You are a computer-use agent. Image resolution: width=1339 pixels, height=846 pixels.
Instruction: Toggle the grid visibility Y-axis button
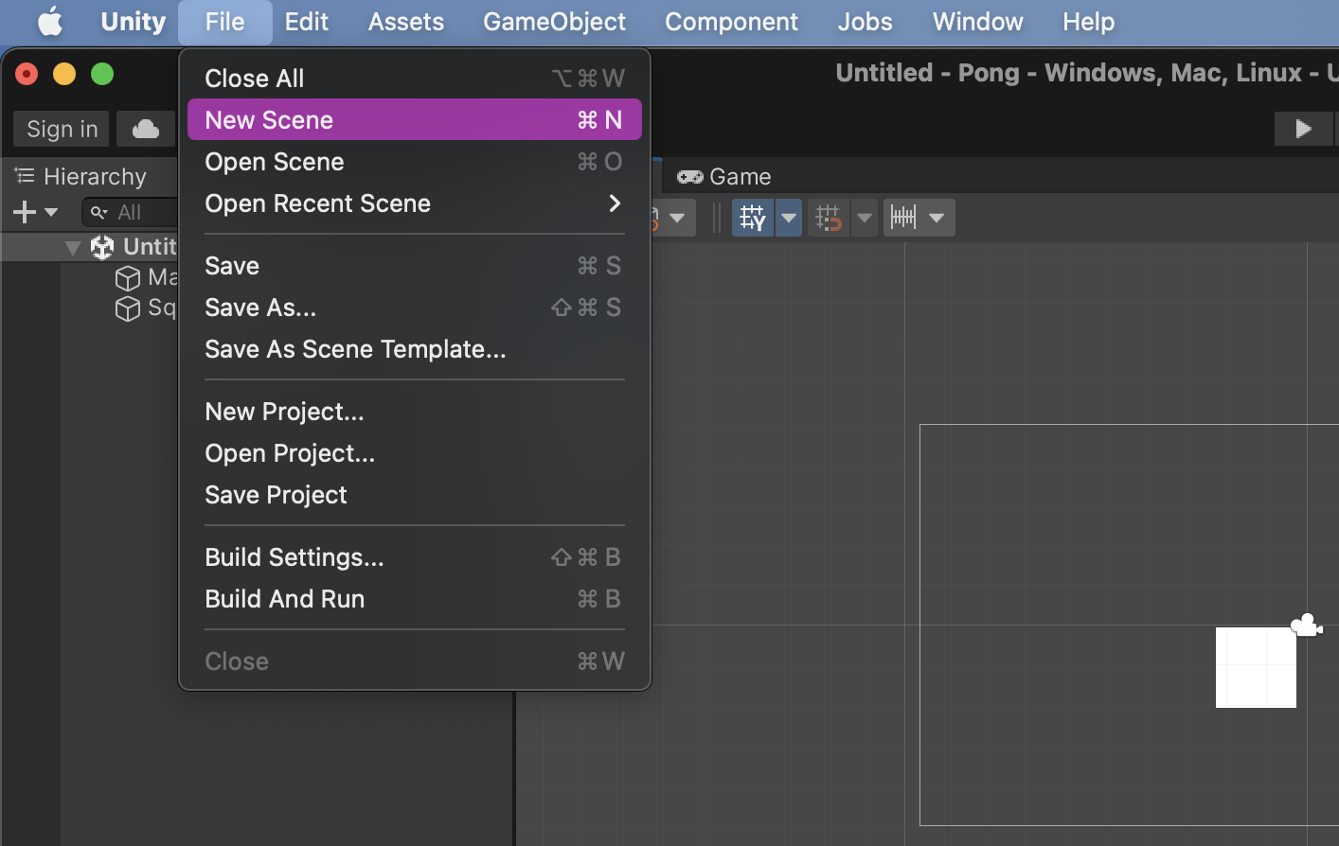click(x=753, y=218)
